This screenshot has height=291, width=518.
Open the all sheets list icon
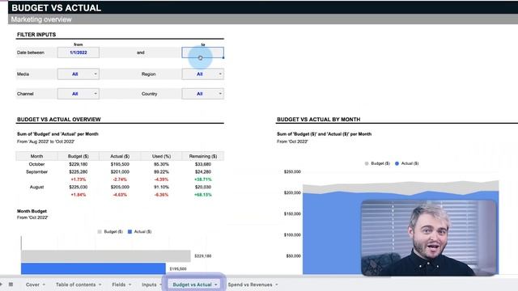[x=11, y=285]
